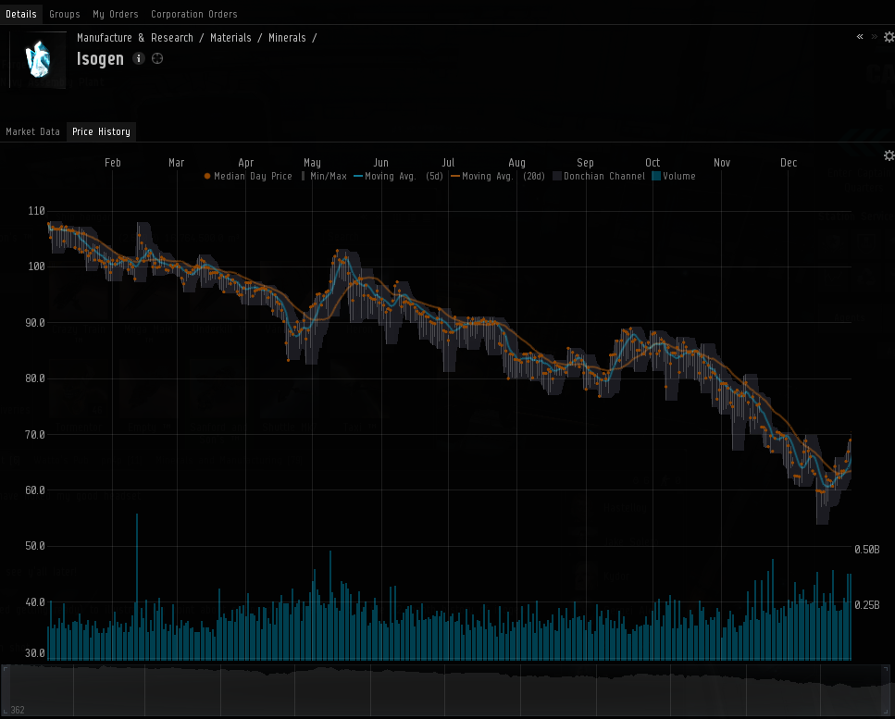Toggle the Volume legend item
The height and width of the screenshot is (719, 895).
click(674, 177)
